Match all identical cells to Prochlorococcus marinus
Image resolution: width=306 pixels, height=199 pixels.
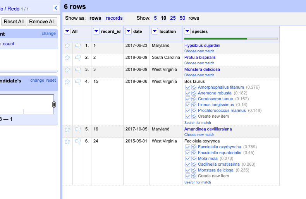pyautogui.click(x=194, y=111)
